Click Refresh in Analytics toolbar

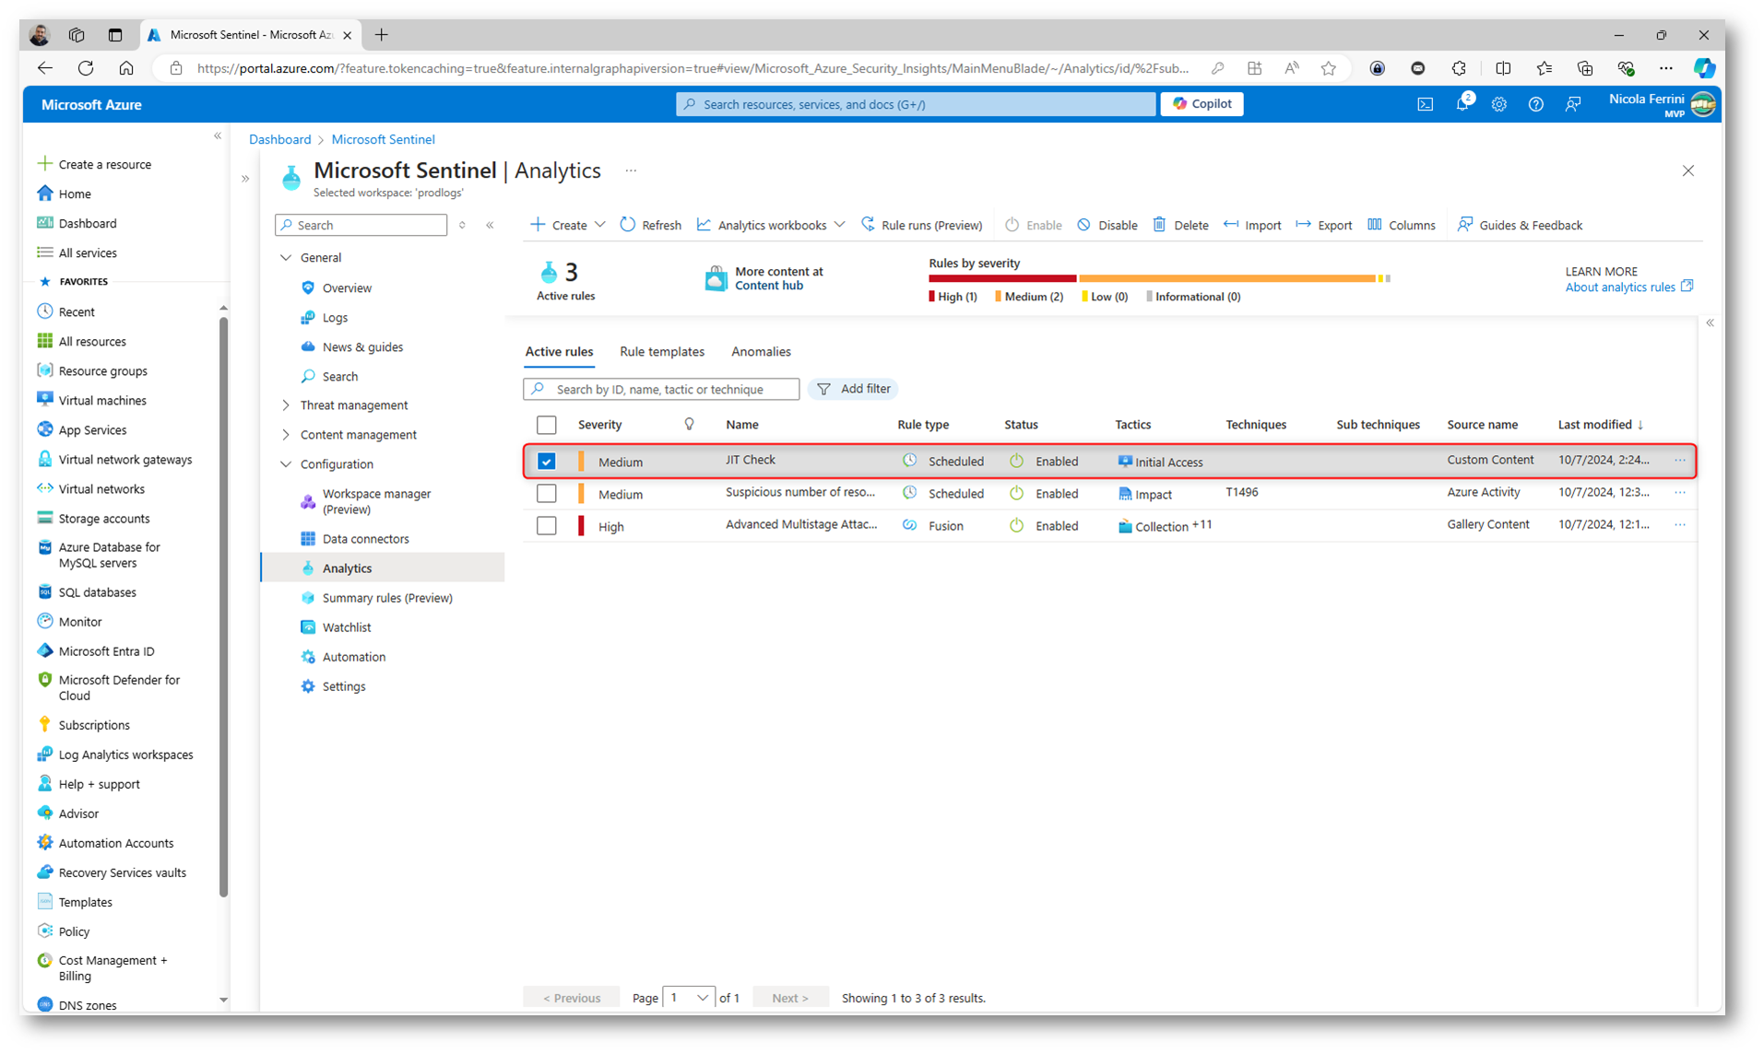[651, 225]
